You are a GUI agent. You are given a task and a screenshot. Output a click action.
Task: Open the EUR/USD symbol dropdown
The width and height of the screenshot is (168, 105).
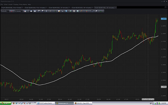click(x=5, y=11)
